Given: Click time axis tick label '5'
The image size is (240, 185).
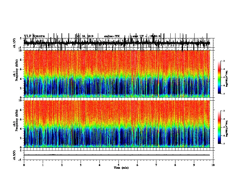Looking at the screenshot, I should [118, 165].
